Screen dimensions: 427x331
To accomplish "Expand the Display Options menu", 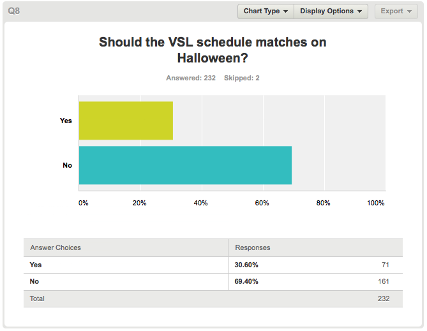I will pos(331,11).
